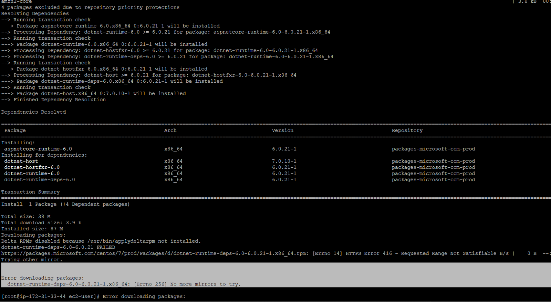Click the 'Dependencies Resolved' line
Screen dimensions: 551x302
click(x=33, y=112)
